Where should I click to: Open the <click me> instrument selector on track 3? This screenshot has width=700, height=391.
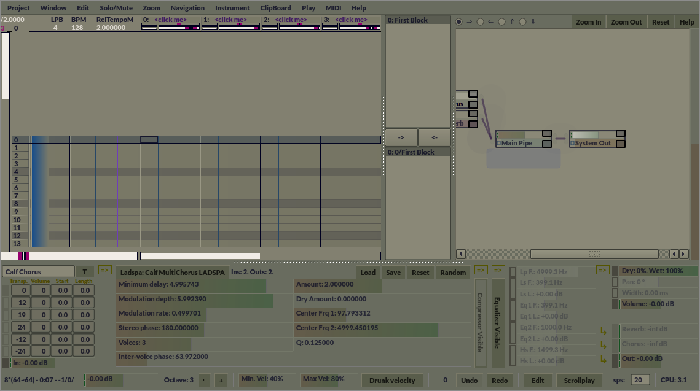[351, 19]
